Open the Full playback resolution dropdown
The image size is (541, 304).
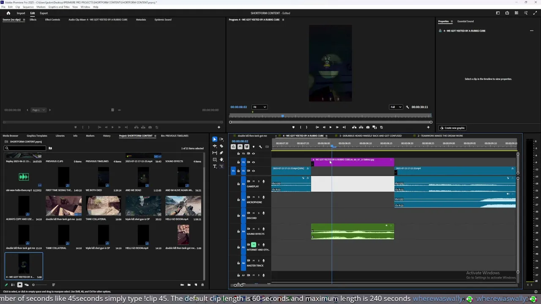coord(396,107)
